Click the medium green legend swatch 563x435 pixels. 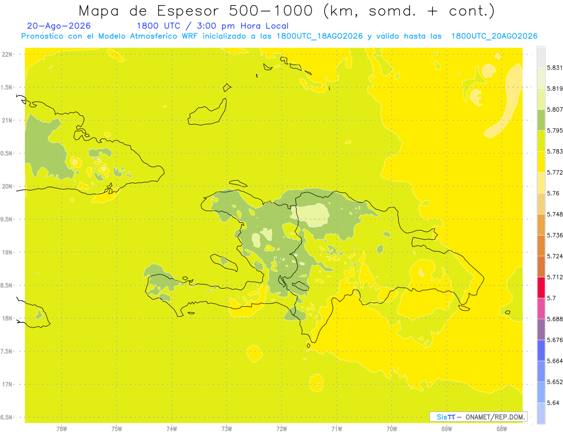click(x=541, y=120)
